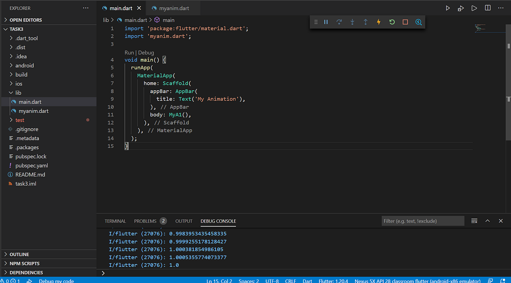The width and height of the screenshot is (511, 283).
Task: Maximize the panel with up chevron
Action: click(x=488, y=221)
